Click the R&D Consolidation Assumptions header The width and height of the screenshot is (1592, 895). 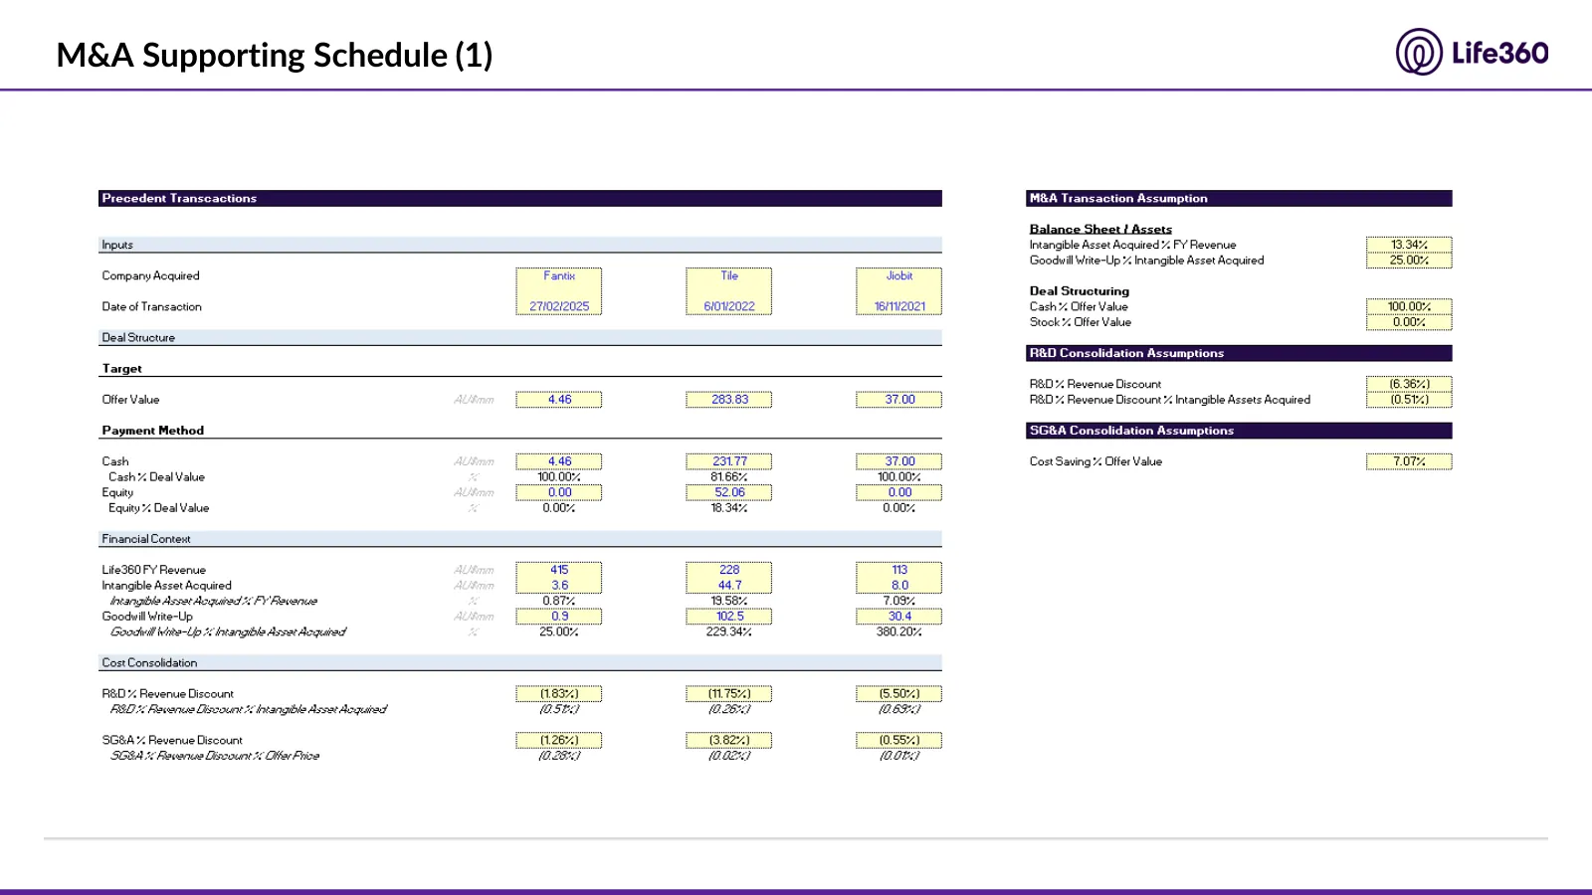pos(1239,353)
